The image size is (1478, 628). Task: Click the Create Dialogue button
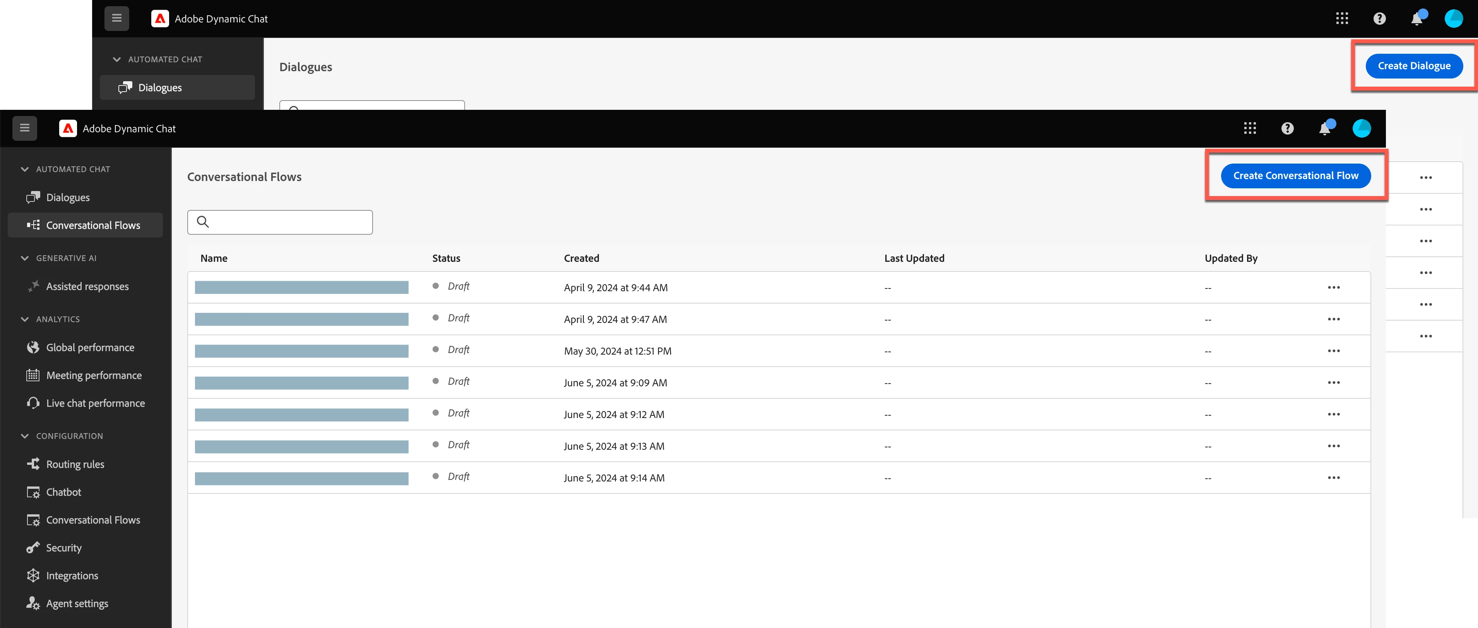pos(1414,65)
